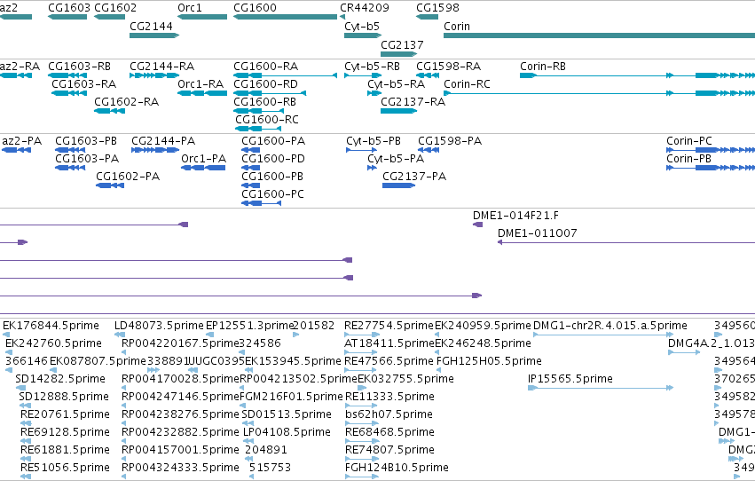Select transcript CG2137-RA

(413, 101)
